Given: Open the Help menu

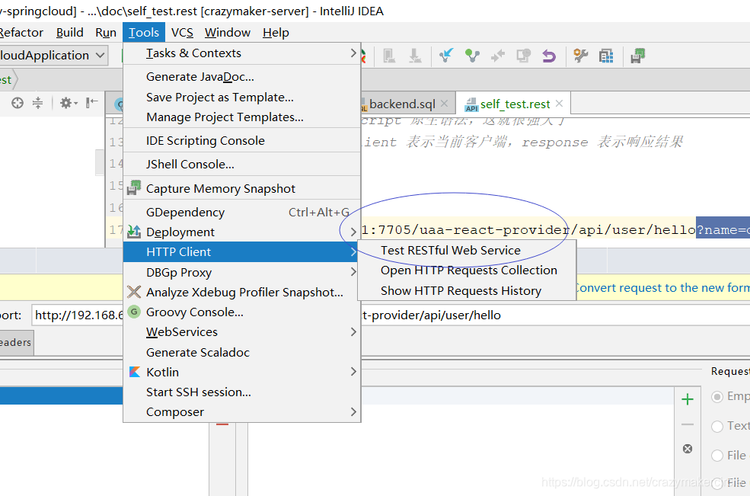Looking at the screenshot, I should (276, 33).
